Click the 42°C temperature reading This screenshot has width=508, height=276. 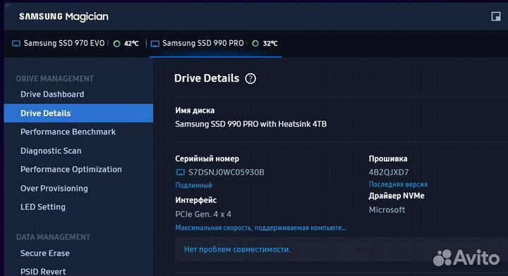[131, 44]
